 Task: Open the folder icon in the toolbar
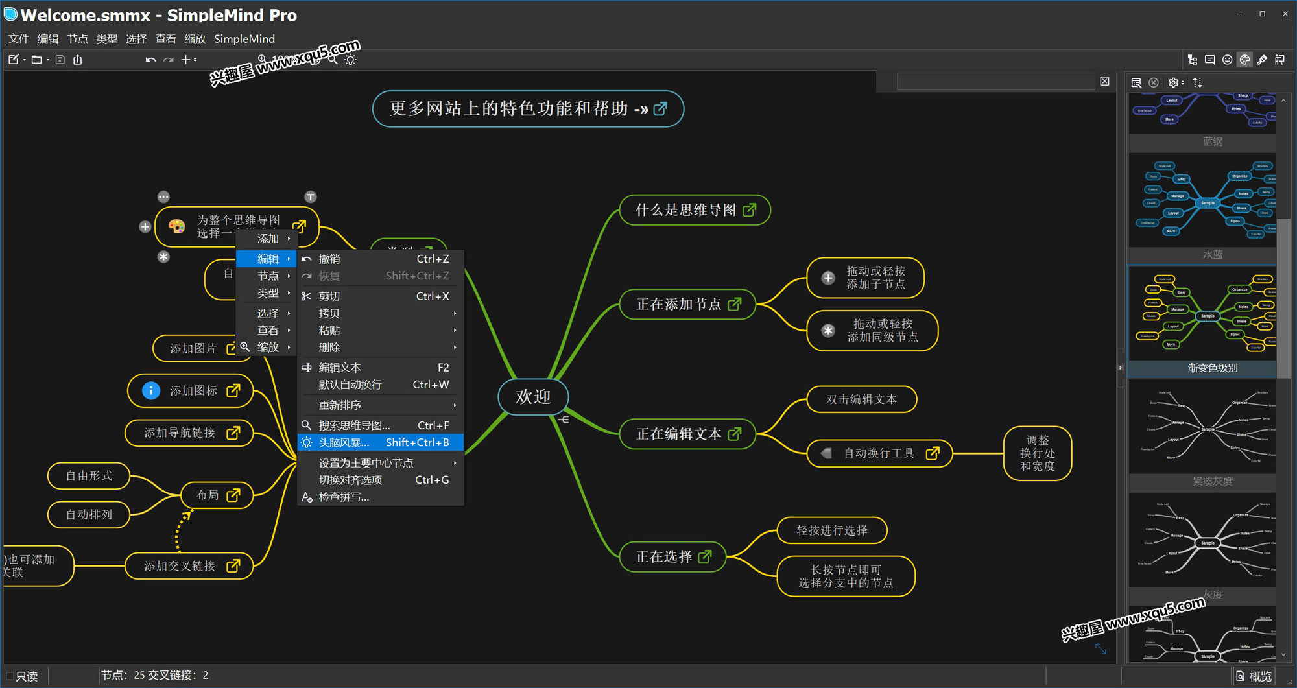[36, 60]
